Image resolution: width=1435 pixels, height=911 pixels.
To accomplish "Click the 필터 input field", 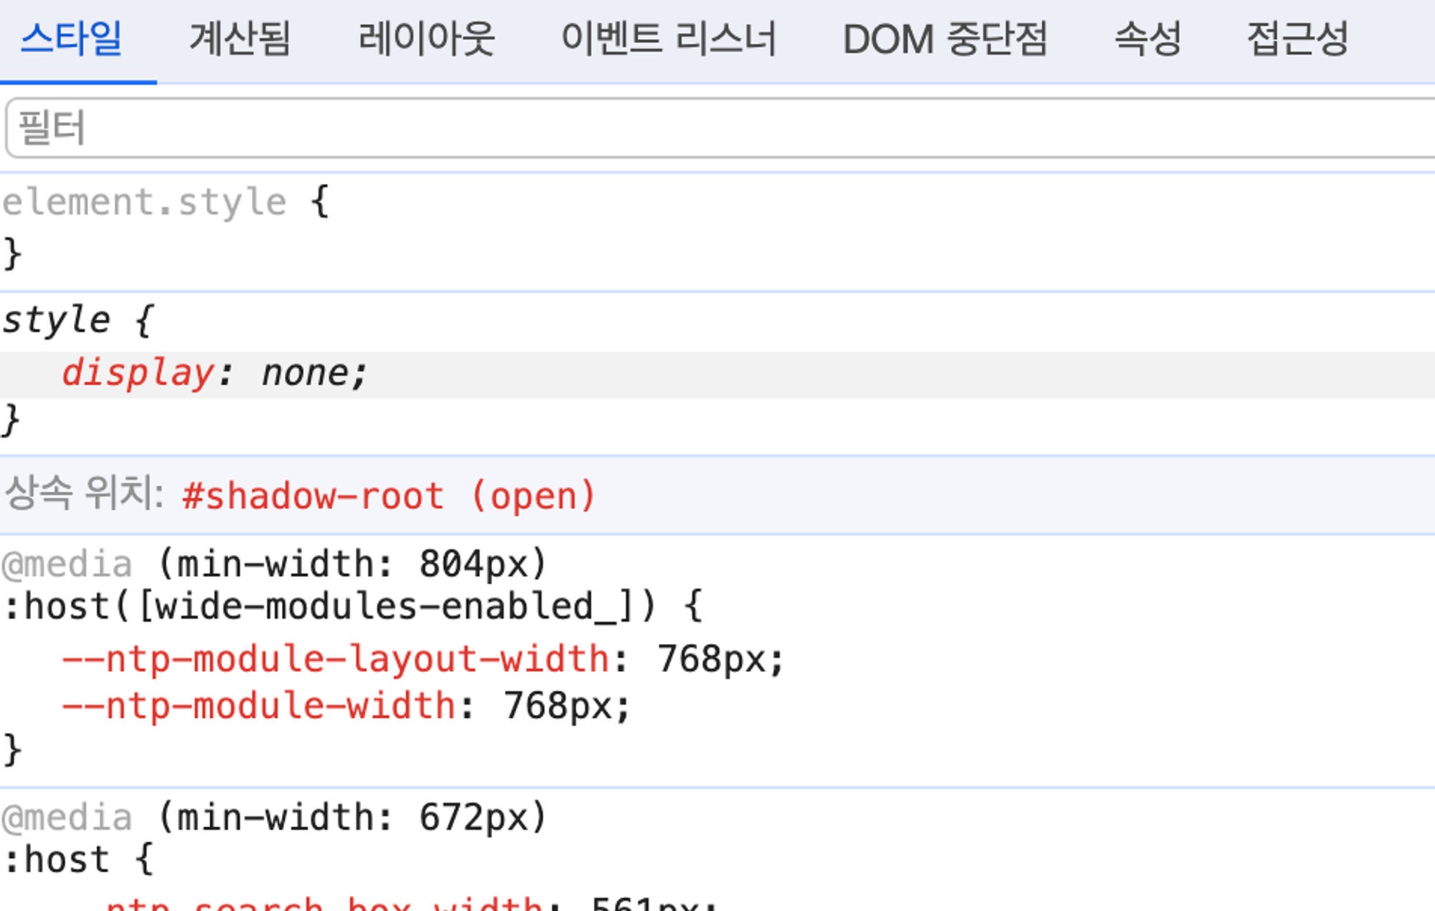I will (717, 129).
